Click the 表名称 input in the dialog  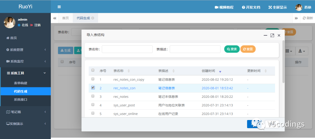[x=127, y=49]
